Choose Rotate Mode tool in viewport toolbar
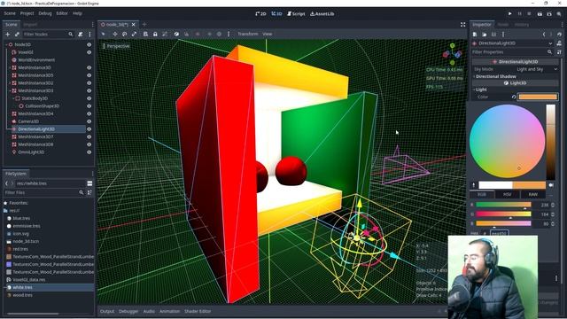The width and height of the screenshot is (567, 319). coord(124,34)
